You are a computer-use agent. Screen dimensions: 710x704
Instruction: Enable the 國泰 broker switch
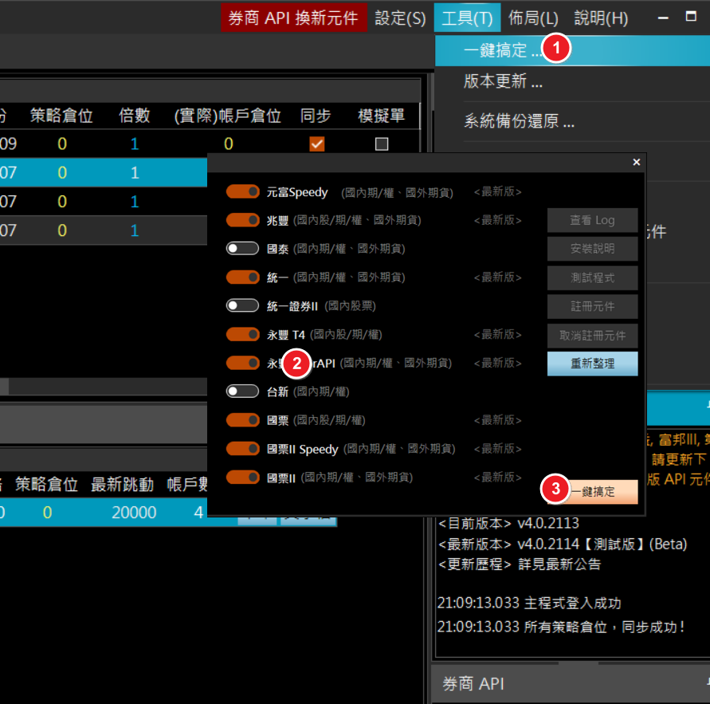coord(243,249)
